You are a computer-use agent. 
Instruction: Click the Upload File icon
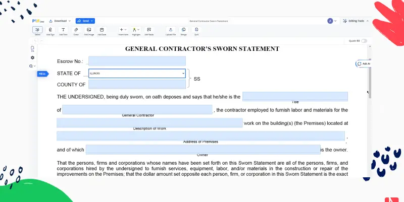tap(171, 31)
